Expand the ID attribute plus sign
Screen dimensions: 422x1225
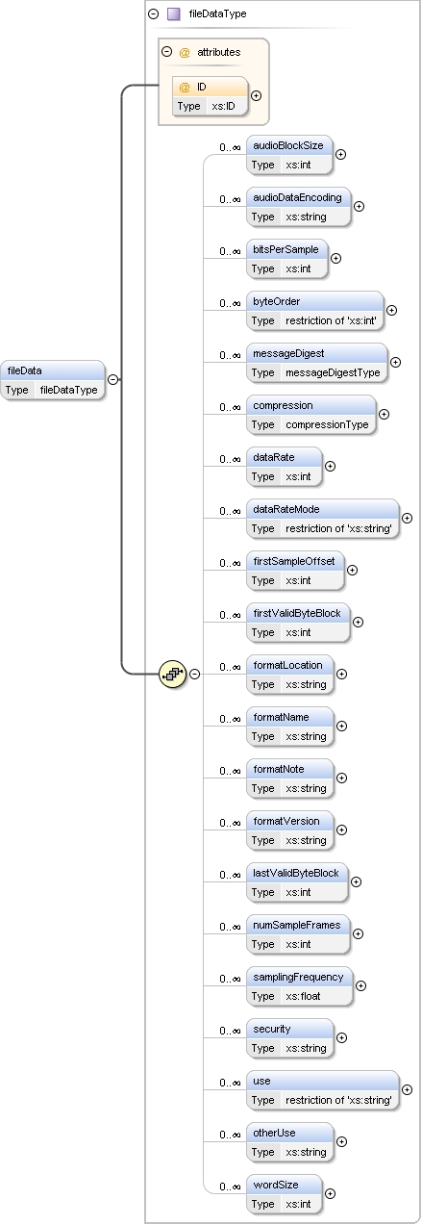tap(256, 95)
